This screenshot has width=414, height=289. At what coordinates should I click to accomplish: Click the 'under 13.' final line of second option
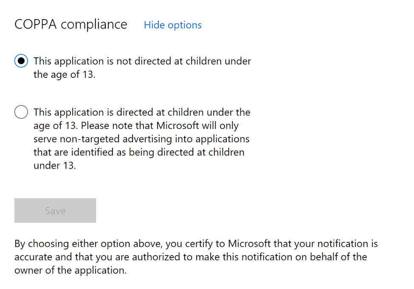click(x=55, y=166)
